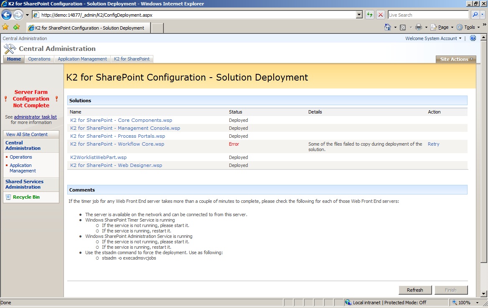This screenshot has height=308, width=488.
Task: Click View All Site Content
Action: click(27, 134)
